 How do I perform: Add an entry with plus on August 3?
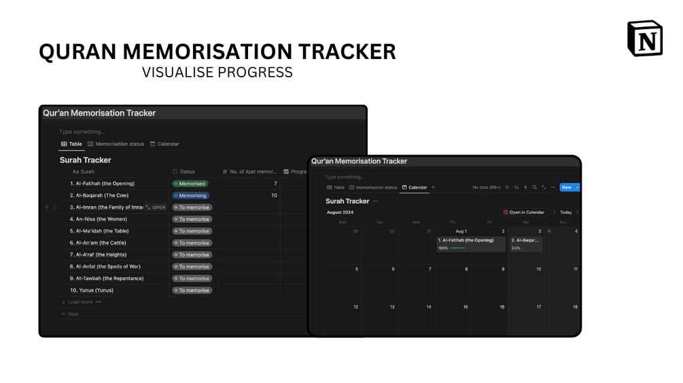549,231
